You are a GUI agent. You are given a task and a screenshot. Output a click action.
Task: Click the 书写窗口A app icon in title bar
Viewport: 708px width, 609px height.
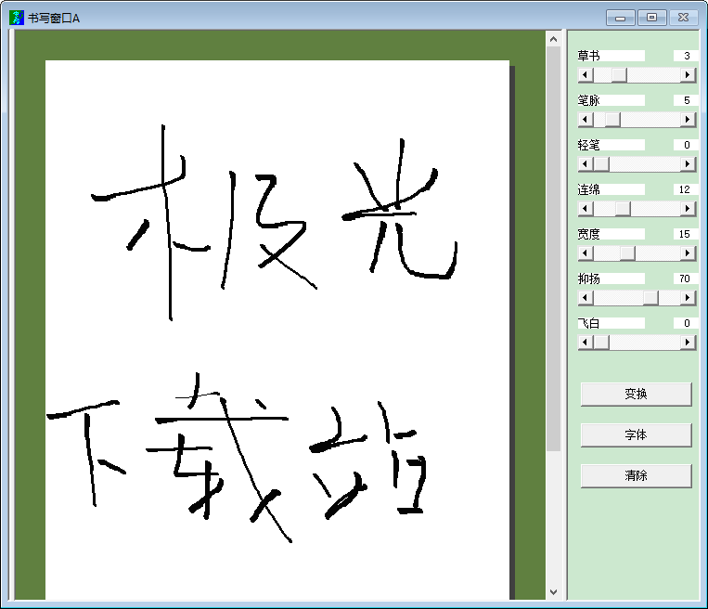pyautogui.click(x=17, y=18)
